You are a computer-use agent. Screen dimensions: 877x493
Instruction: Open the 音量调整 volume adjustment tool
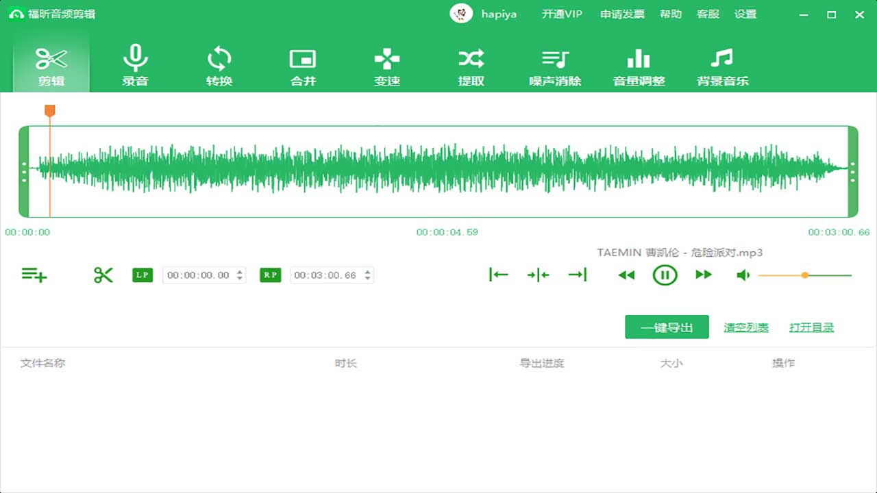pyautogui.click(x=638, y=65)
